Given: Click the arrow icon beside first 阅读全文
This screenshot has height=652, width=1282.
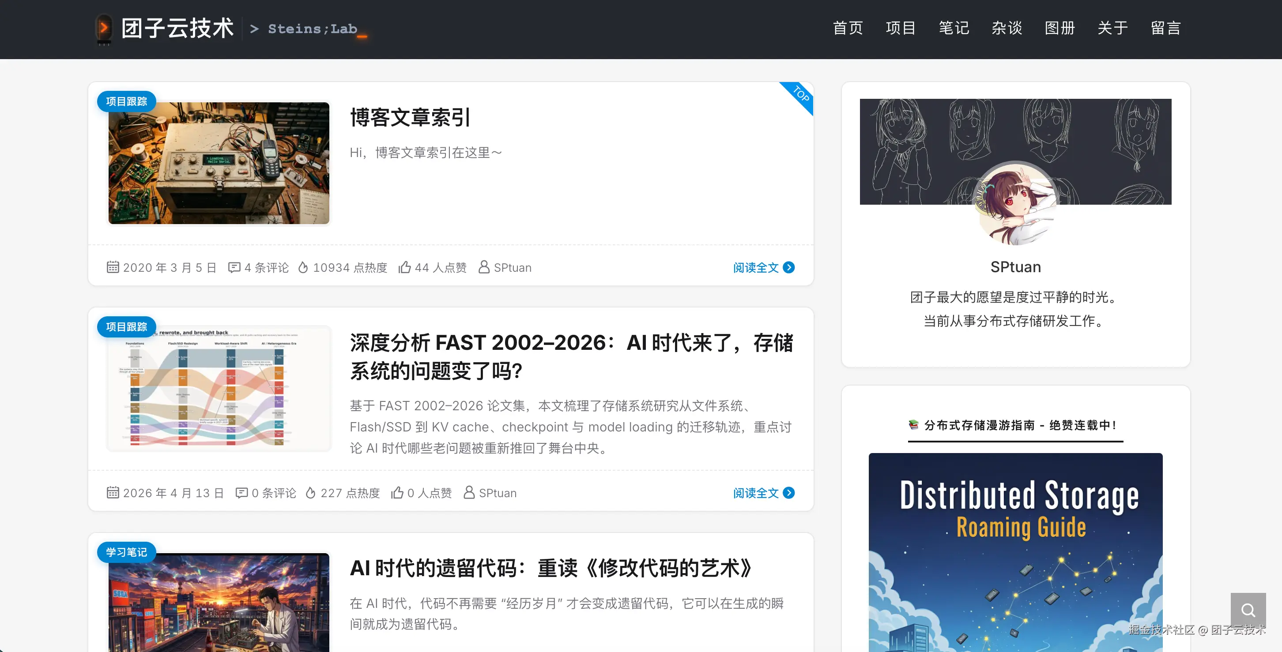Looking at the screenshot, I should (x=789, y=268).
